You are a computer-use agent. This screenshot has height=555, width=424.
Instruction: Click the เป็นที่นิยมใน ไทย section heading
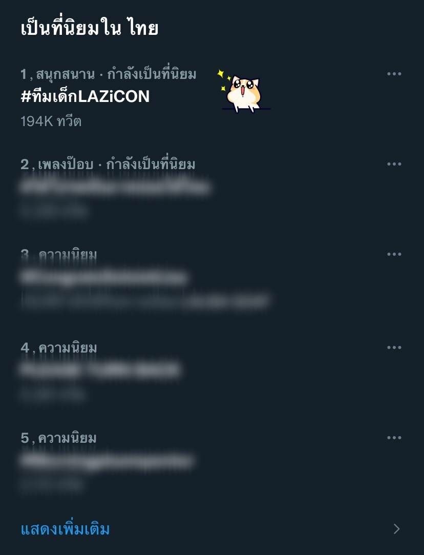(x=89, y=28)
